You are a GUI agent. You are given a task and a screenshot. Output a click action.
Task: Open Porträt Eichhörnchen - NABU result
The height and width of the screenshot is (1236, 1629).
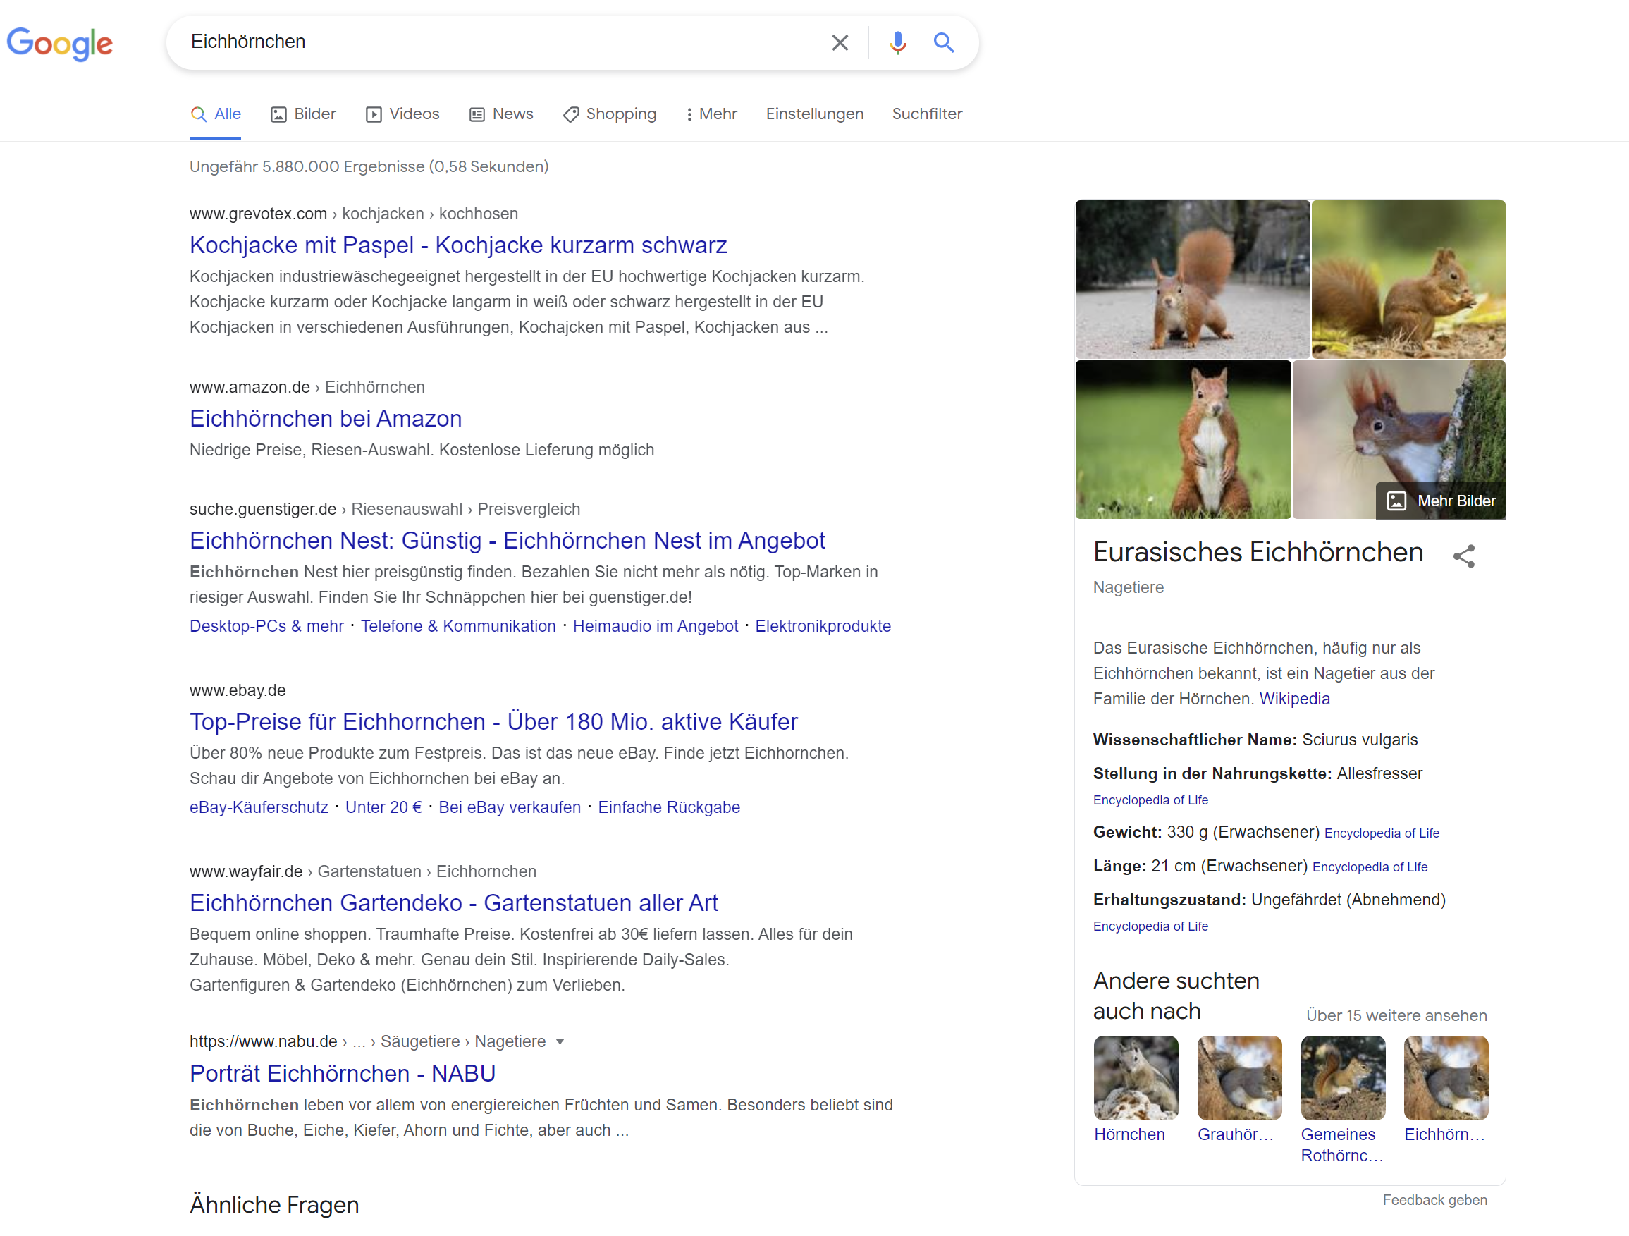[x=343, y=1073]
